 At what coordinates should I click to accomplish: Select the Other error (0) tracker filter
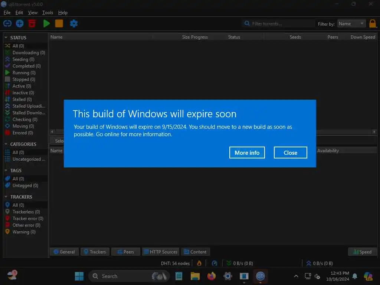point(25,225)
